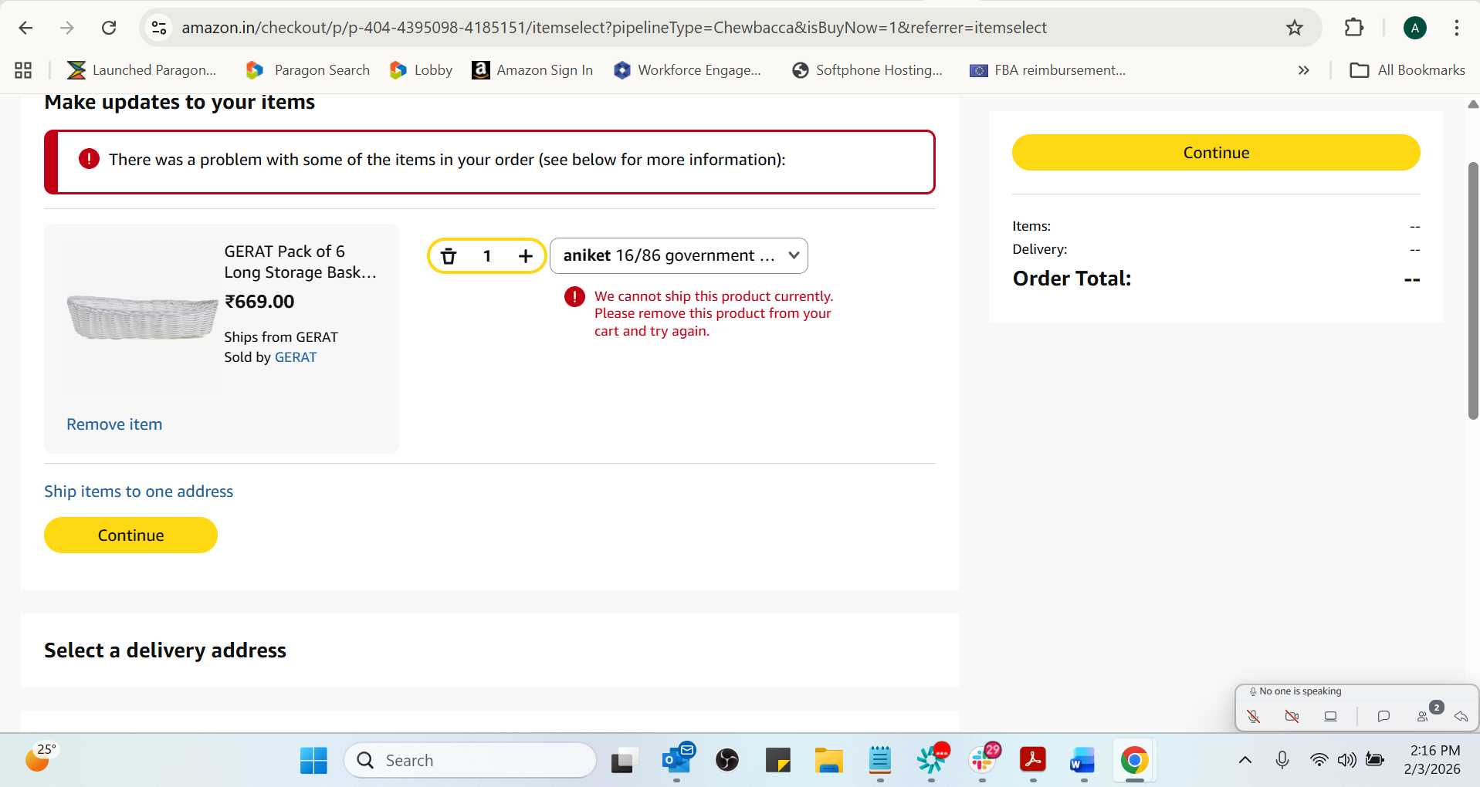Open the aniket 16/86 address dropdown

(x=679, y=256)
